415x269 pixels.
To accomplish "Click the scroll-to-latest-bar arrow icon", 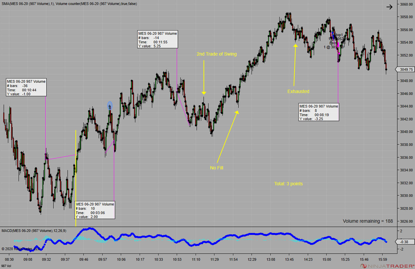I will click(x=390, y=7).
